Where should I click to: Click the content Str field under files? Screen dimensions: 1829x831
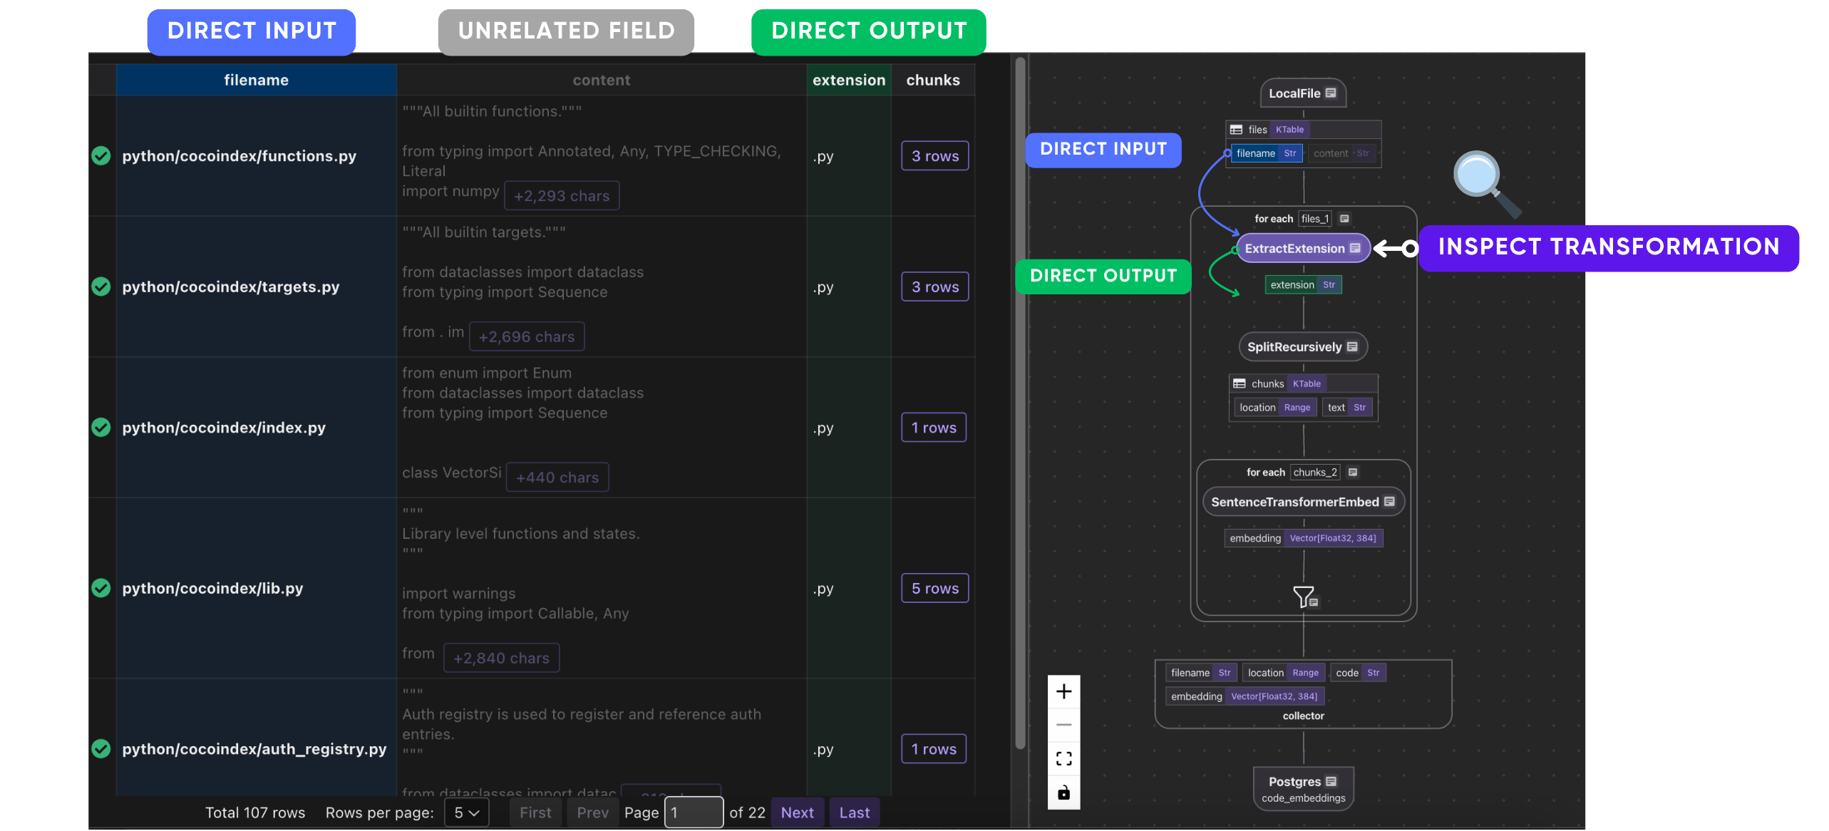(1342, 153)
